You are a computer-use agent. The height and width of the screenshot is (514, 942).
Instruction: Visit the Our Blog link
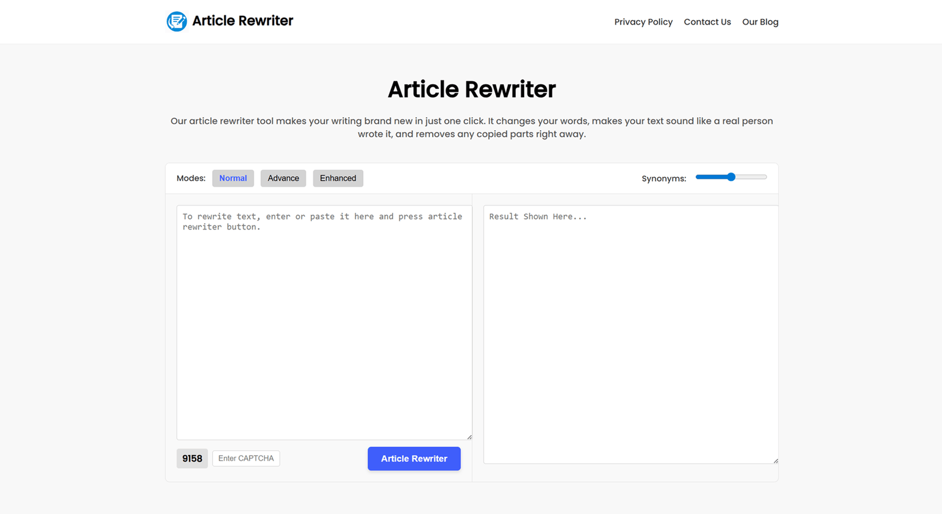(x=760, y=22)
